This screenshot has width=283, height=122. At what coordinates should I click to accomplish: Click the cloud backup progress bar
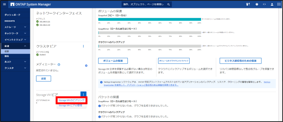[x=150, y=46]
